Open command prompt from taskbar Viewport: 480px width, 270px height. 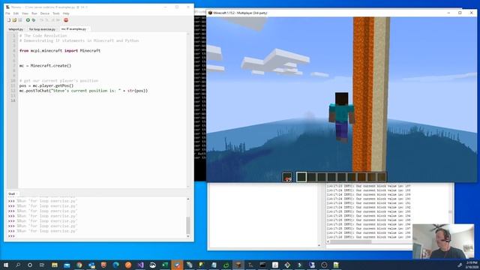[262, 265]
